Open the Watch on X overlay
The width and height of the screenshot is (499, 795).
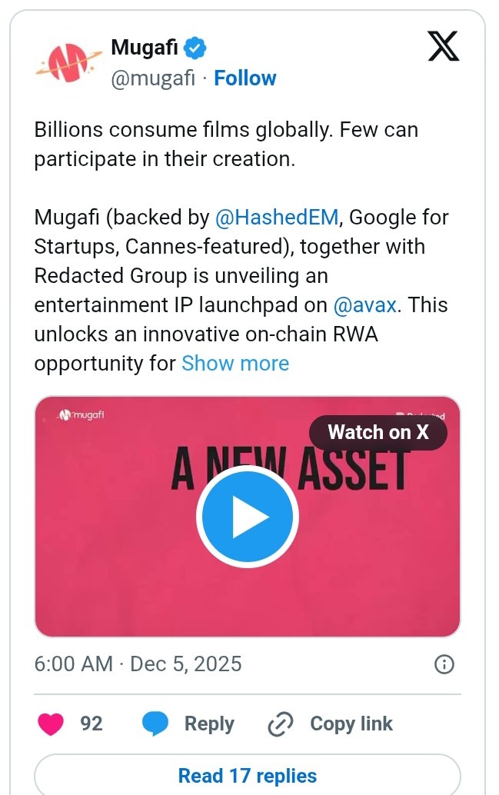(378, 432)
